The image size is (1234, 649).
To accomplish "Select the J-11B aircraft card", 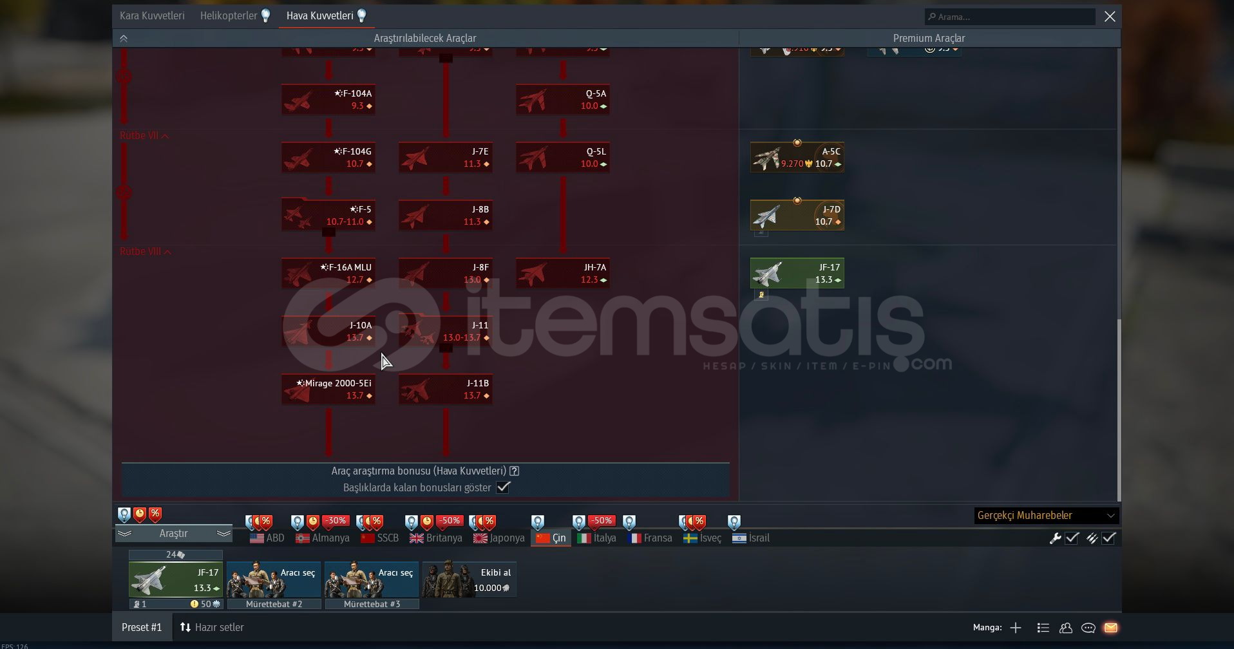I will 446,389.
